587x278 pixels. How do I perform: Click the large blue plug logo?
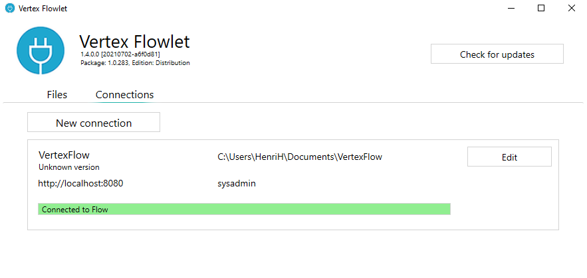tap(41, 51)
